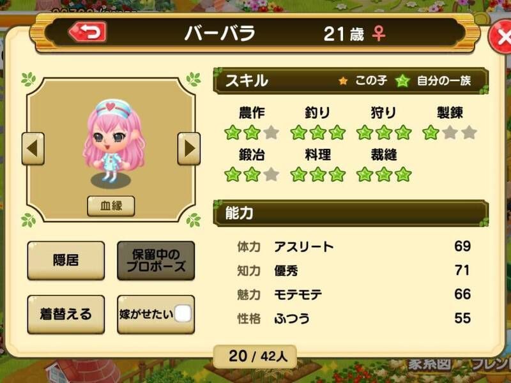Click green star 自分の一族 legend icon
The image size is (511, 383).
pyautogui.click(x=402, y=81)
